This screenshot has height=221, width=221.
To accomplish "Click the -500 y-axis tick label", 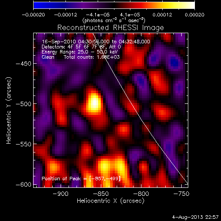I will 23,104.
